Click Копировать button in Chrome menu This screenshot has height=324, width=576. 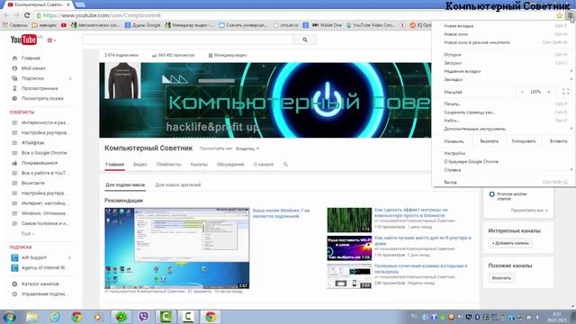click(x=524, y=141)
